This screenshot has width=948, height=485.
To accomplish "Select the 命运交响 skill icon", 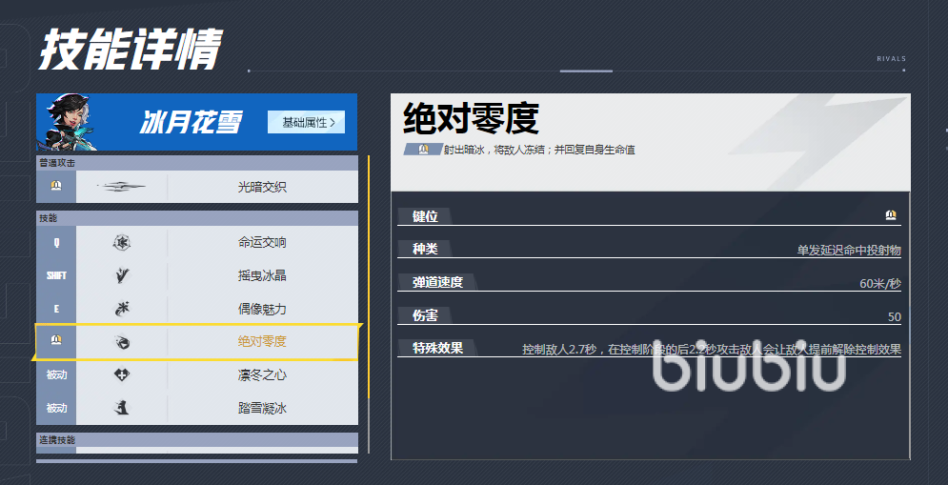I will tap(121, 243).
